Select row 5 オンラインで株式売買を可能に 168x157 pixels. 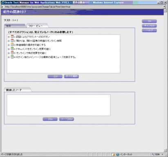coord(30,53)
